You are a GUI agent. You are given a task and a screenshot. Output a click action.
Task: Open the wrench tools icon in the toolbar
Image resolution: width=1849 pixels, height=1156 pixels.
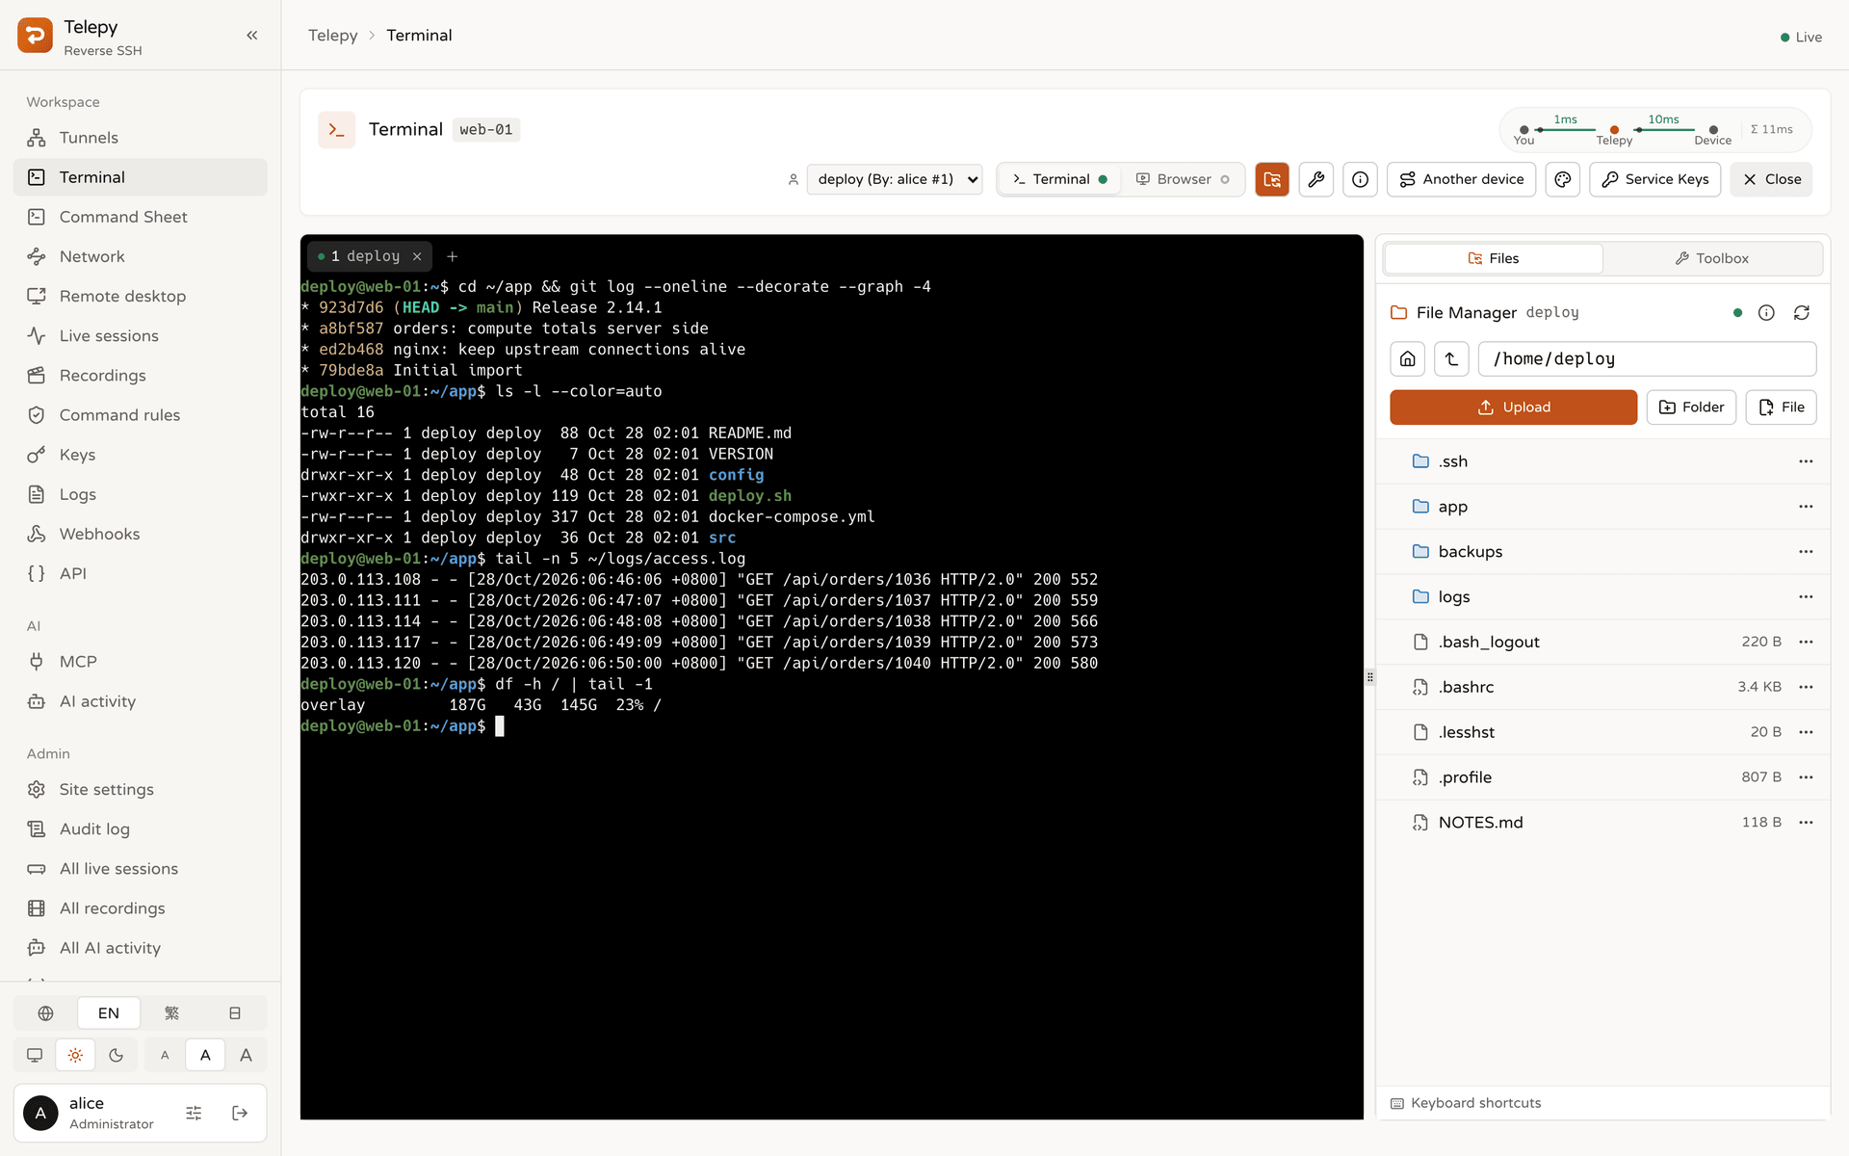click(1316, 179)
